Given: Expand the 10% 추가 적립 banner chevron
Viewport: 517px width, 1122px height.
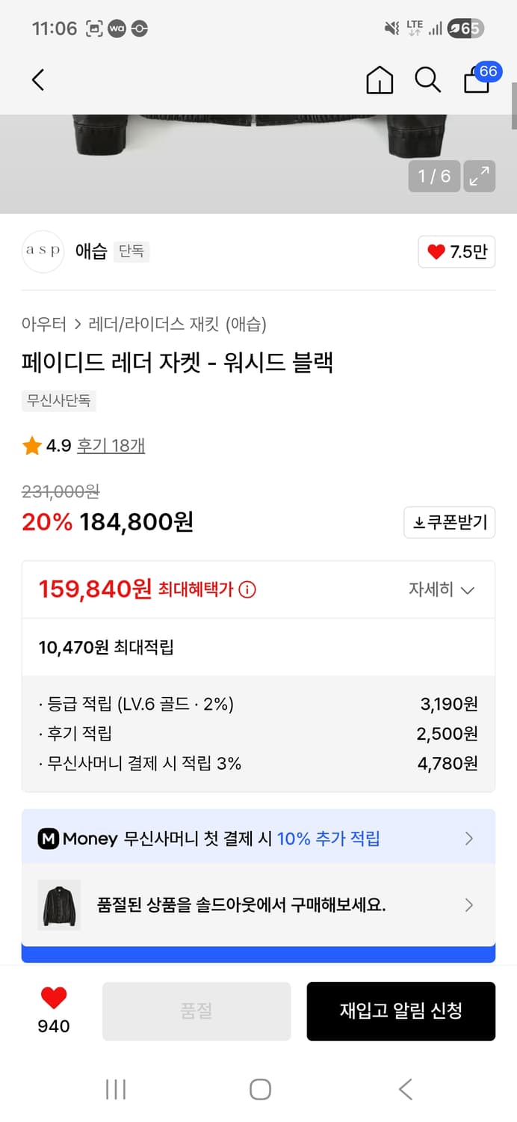Looking at the screenshot, I should click(469, 839).
